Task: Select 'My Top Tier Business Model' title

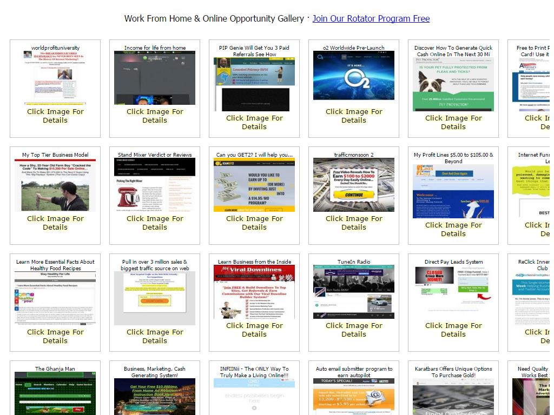Action: 55,155
